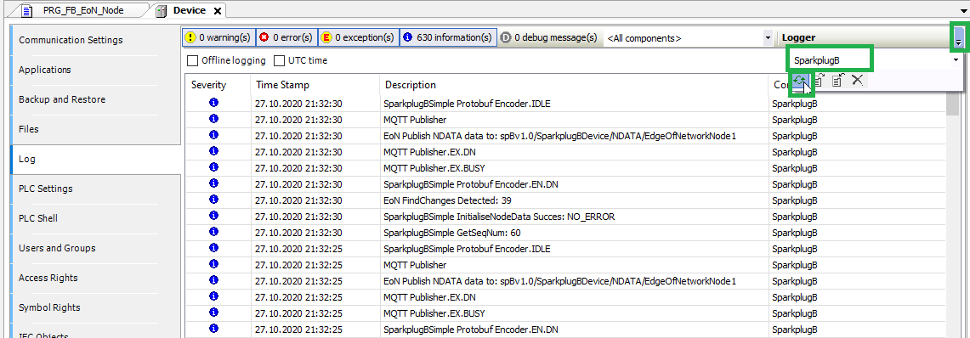Toggle the exceptions filter with E icon
The image size is (970, 338).
(x=358, y=37)
